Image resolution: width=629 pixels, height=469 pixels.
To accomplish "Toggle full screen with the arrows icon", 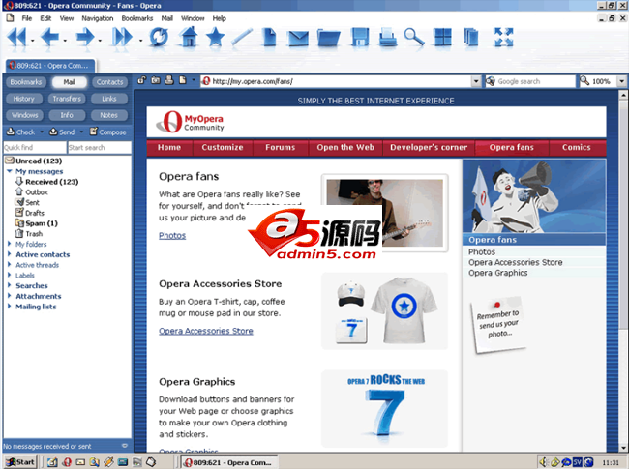I will [x=504, y=37].
